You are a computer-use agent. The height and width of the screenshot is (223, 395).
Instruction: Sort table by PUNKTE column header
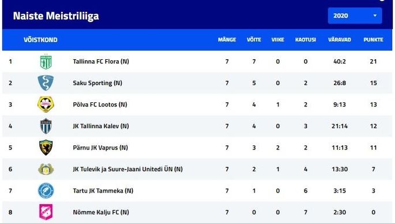click(x=373, y=40)
